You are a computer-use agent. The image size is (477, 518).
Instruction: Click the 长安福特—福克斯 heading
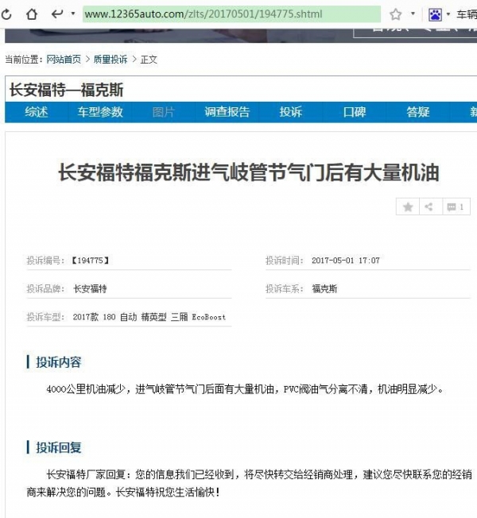(x=67, y=90)
